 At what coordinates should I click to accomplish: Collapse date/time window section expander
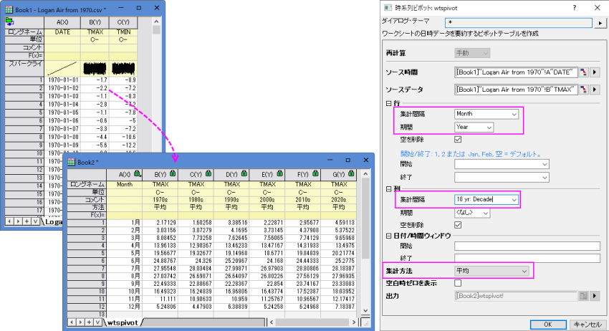click(388, 236)
